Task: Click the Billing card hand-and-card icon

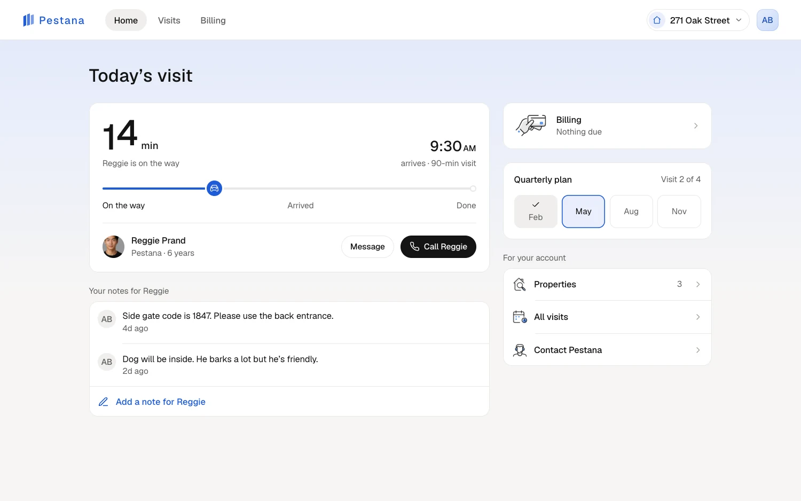Action: pyautogui.click(x=531, y=126)
